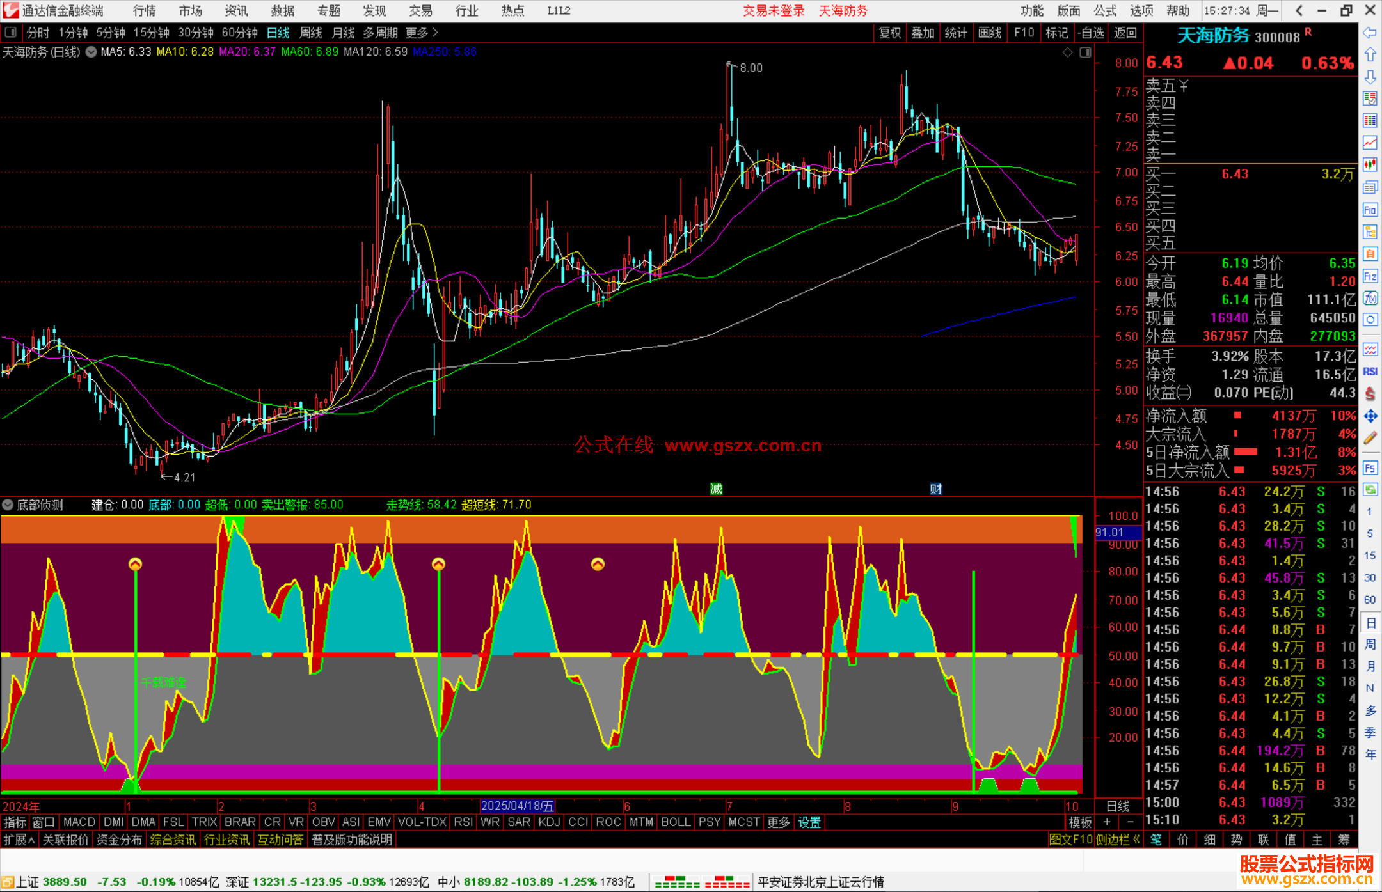Expand the 更多 period options chevron
The image size is (1382, 892).
[436, 33]
